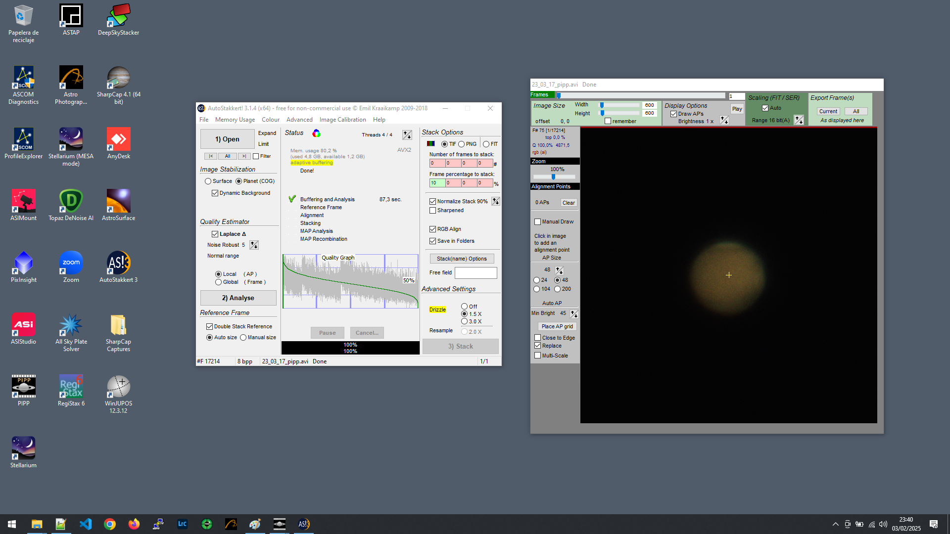The width and height of the screenshot is (950, 534).
Task: Open the Image Calibration menu
Action: 342,119
